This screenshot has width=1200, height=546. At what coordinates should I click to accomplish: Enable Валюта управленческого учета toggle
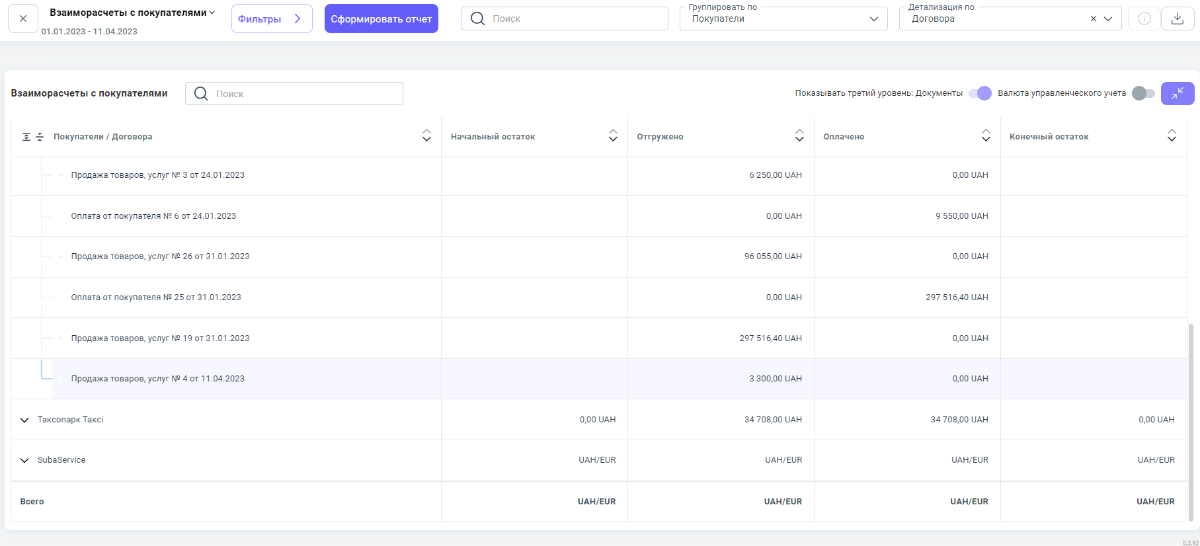tap(1143, 93)
